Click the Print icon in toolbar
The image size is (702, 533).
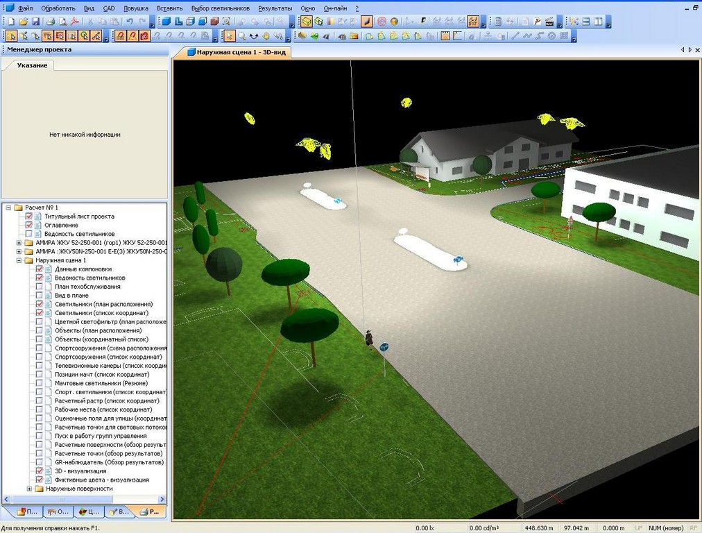point(51,22)
